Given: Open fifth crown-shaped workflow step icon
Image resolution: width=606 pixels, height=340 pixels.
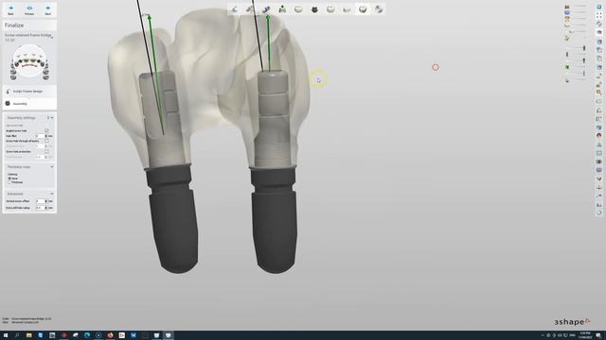Looking at the screenshot, I should 298,9.
